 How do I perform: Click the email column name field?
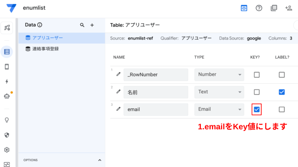point(156,109)
